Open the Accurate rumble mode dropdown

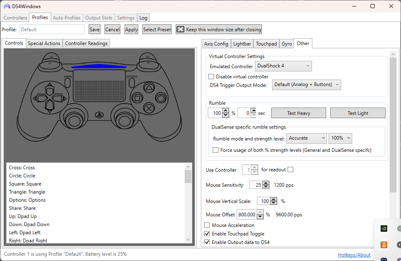tap(306, 138)
